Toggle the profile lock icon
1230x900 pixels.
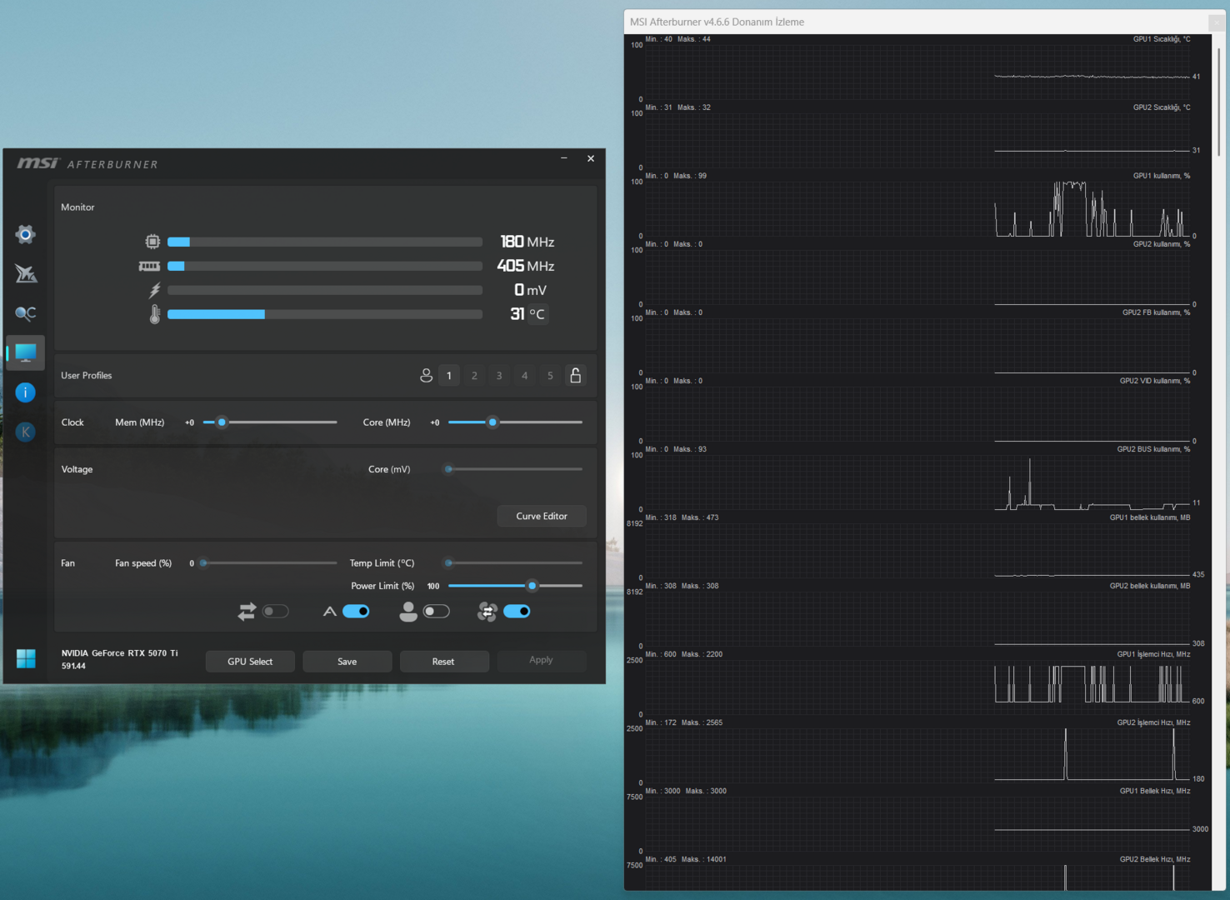575,375
